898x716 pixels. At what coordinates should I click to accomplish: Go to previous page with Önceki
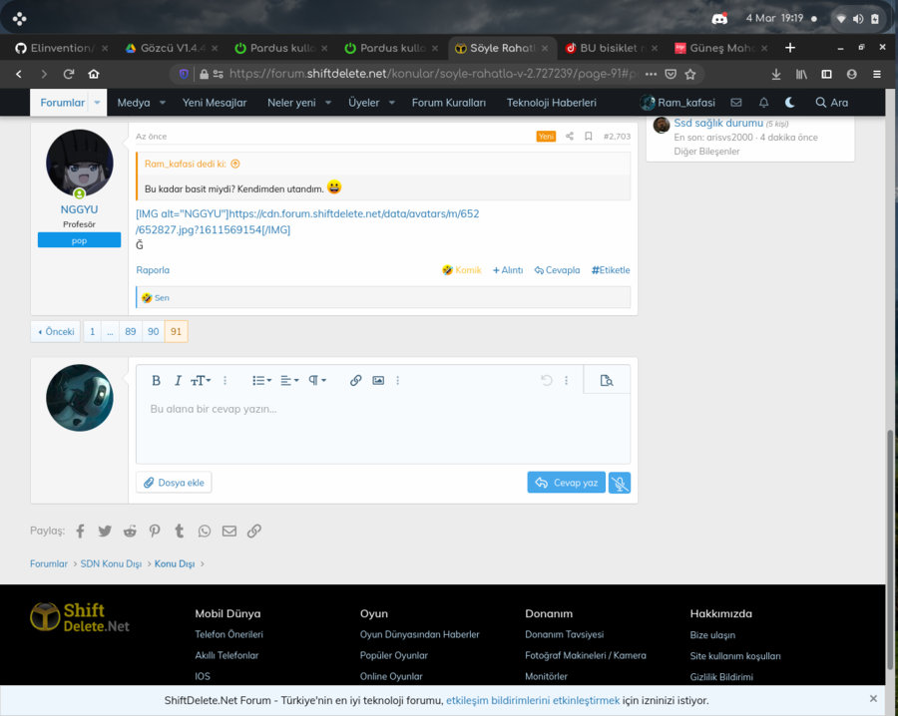coord(56,331)
